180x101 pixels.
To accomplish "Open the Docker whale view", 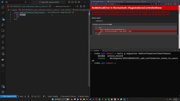I will pyautogui.click(x=3, y=59).
